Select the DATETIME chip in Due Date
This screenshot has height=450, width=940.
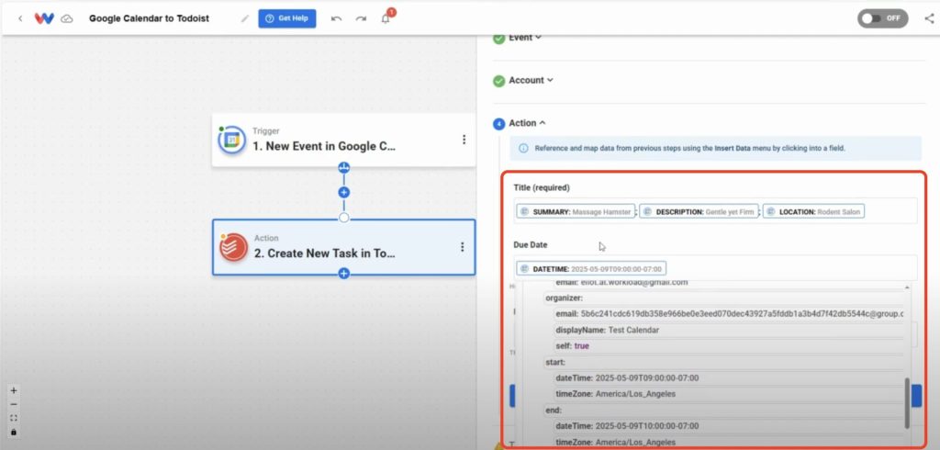[x=590, y=269]
